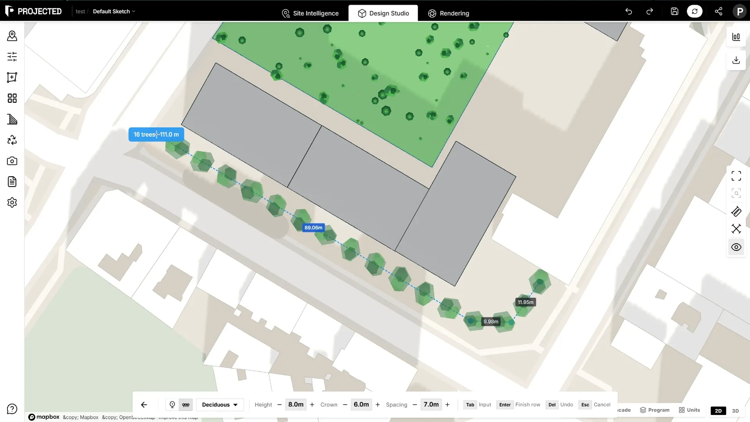Select the ruler measure tool
Image resolution: width=750 pixels, height=422 pixels.
(x=736, y=211)
